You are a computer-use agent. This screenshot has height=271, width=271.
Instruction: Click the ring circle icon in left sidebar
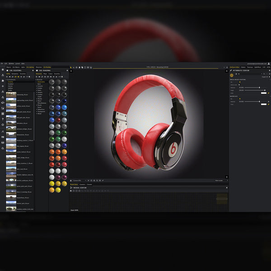[3, 125]
